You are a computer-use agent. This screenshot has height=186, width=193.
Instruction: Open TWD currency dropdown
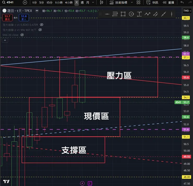(187, 11)
